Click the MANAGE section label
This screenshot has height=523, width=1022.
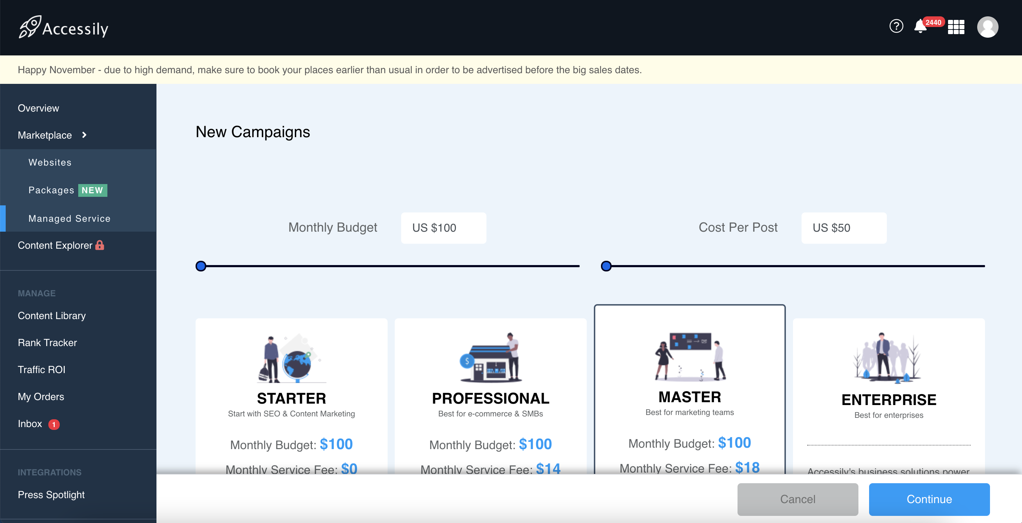pyautogui.click(x=37, y=293)
